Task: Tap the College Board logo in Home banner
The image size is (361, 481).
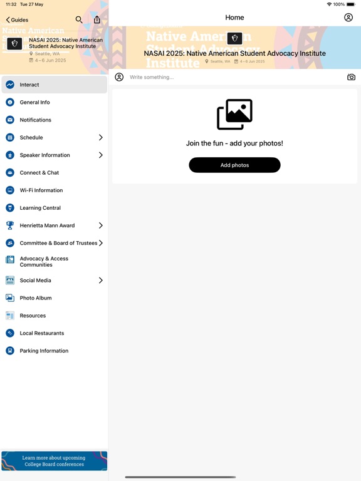Action: pyautogui.click(x=234, y=39)
